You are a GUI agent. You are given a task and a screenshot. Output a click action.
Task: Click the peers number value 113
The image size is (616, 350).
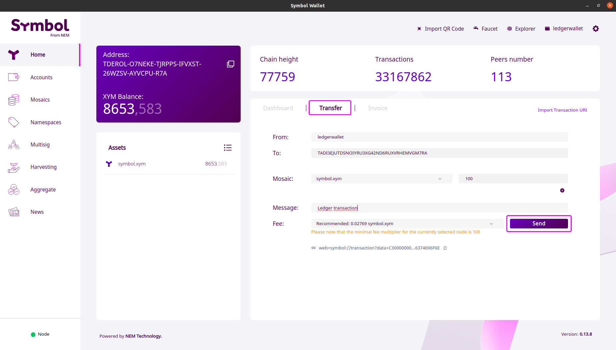click(x=501, y=77)
